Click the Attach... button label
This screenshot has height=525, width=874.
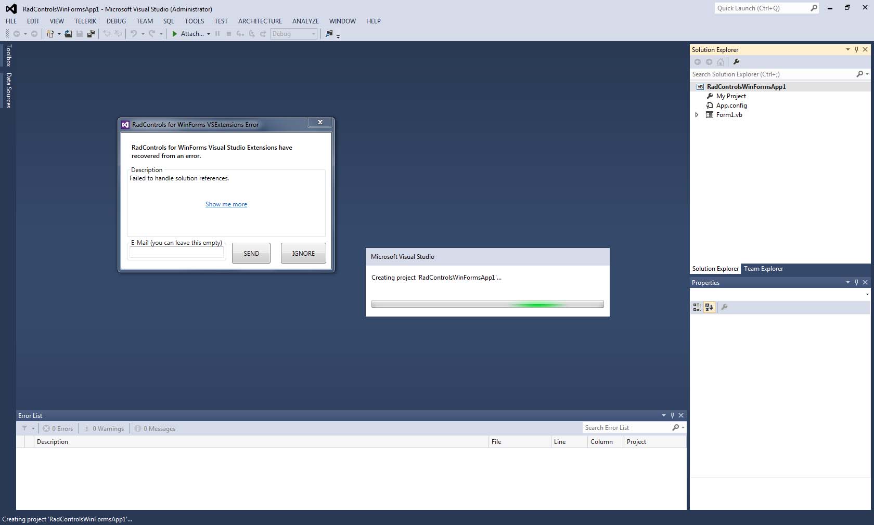point(192,34)
